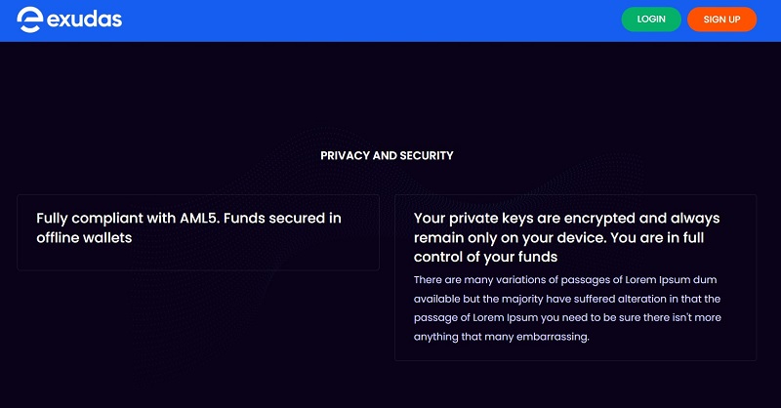The height and width of the screenshot is (408, 781).
Task: Click the 'offline wallets' text line
Action: point(84,237)
